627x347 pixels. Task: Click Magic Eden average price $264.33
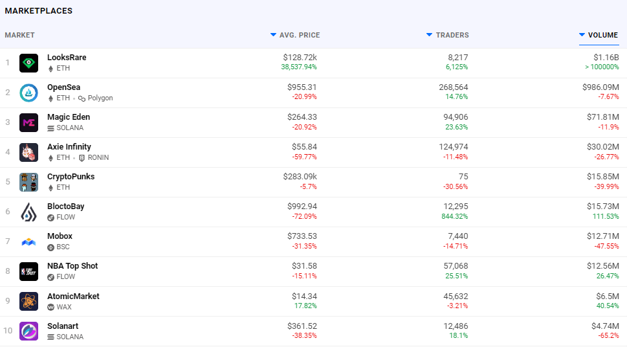(302, 117)
